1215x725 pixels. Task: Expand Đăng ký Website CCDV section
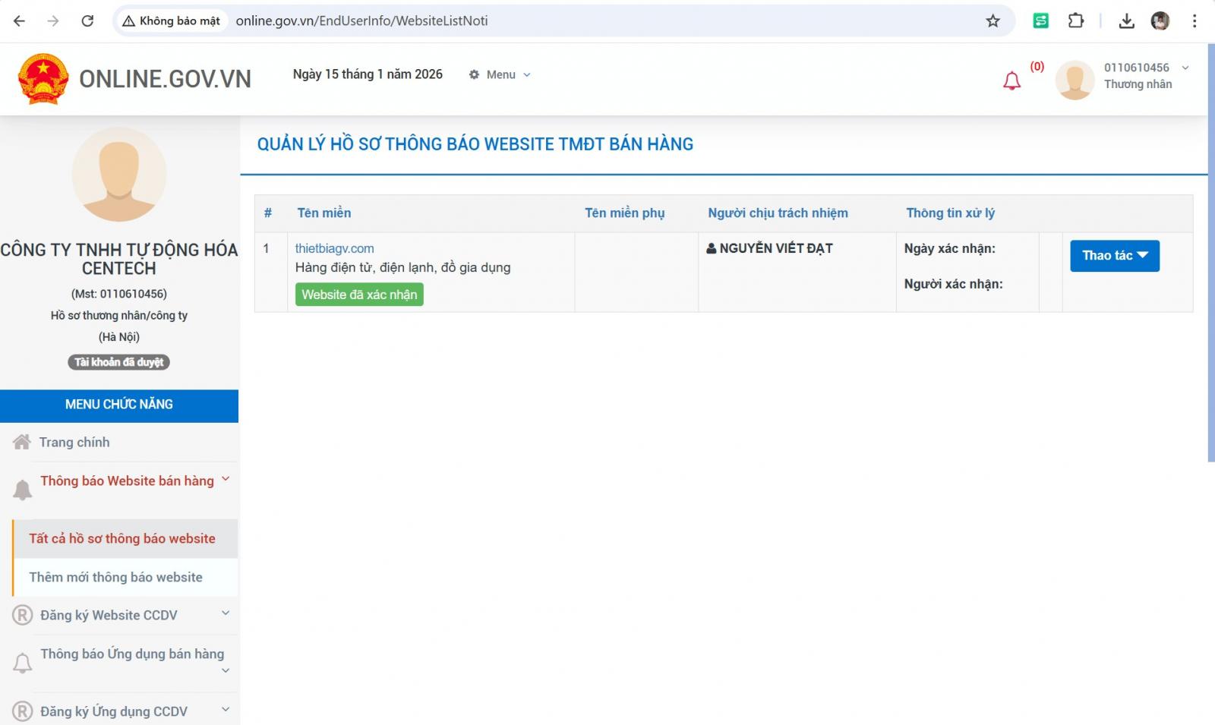point(121,615)
